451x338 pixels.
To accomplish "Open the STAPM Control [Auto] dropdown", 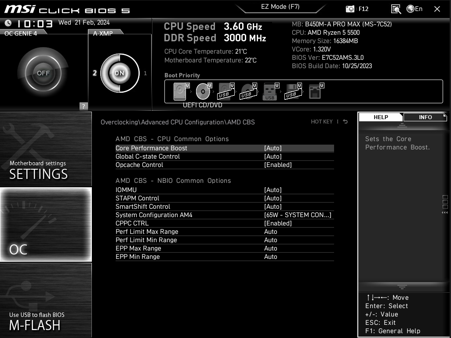I will point(273,198).
